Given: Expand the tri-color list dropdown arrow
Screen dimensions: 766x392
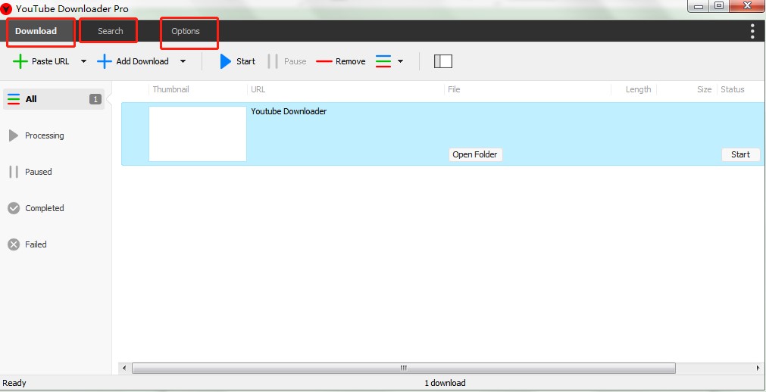Looking at the screenshot, I should (x=401, y=61).
